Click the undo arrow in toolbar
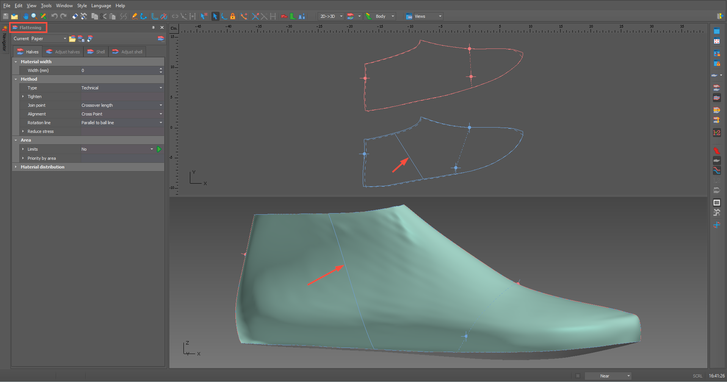Screen dimensions: 727x382 54,16
